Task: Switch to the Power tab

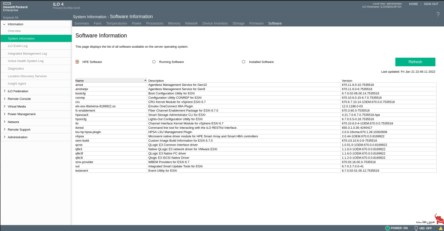Action: (x=137, y=23)
